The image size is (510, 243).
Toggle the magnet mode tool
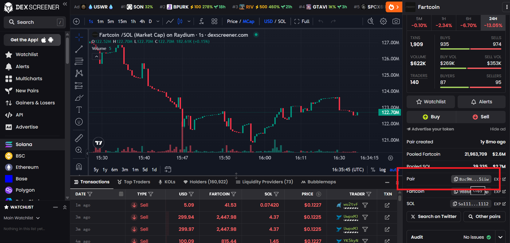[x=79, y=166]
